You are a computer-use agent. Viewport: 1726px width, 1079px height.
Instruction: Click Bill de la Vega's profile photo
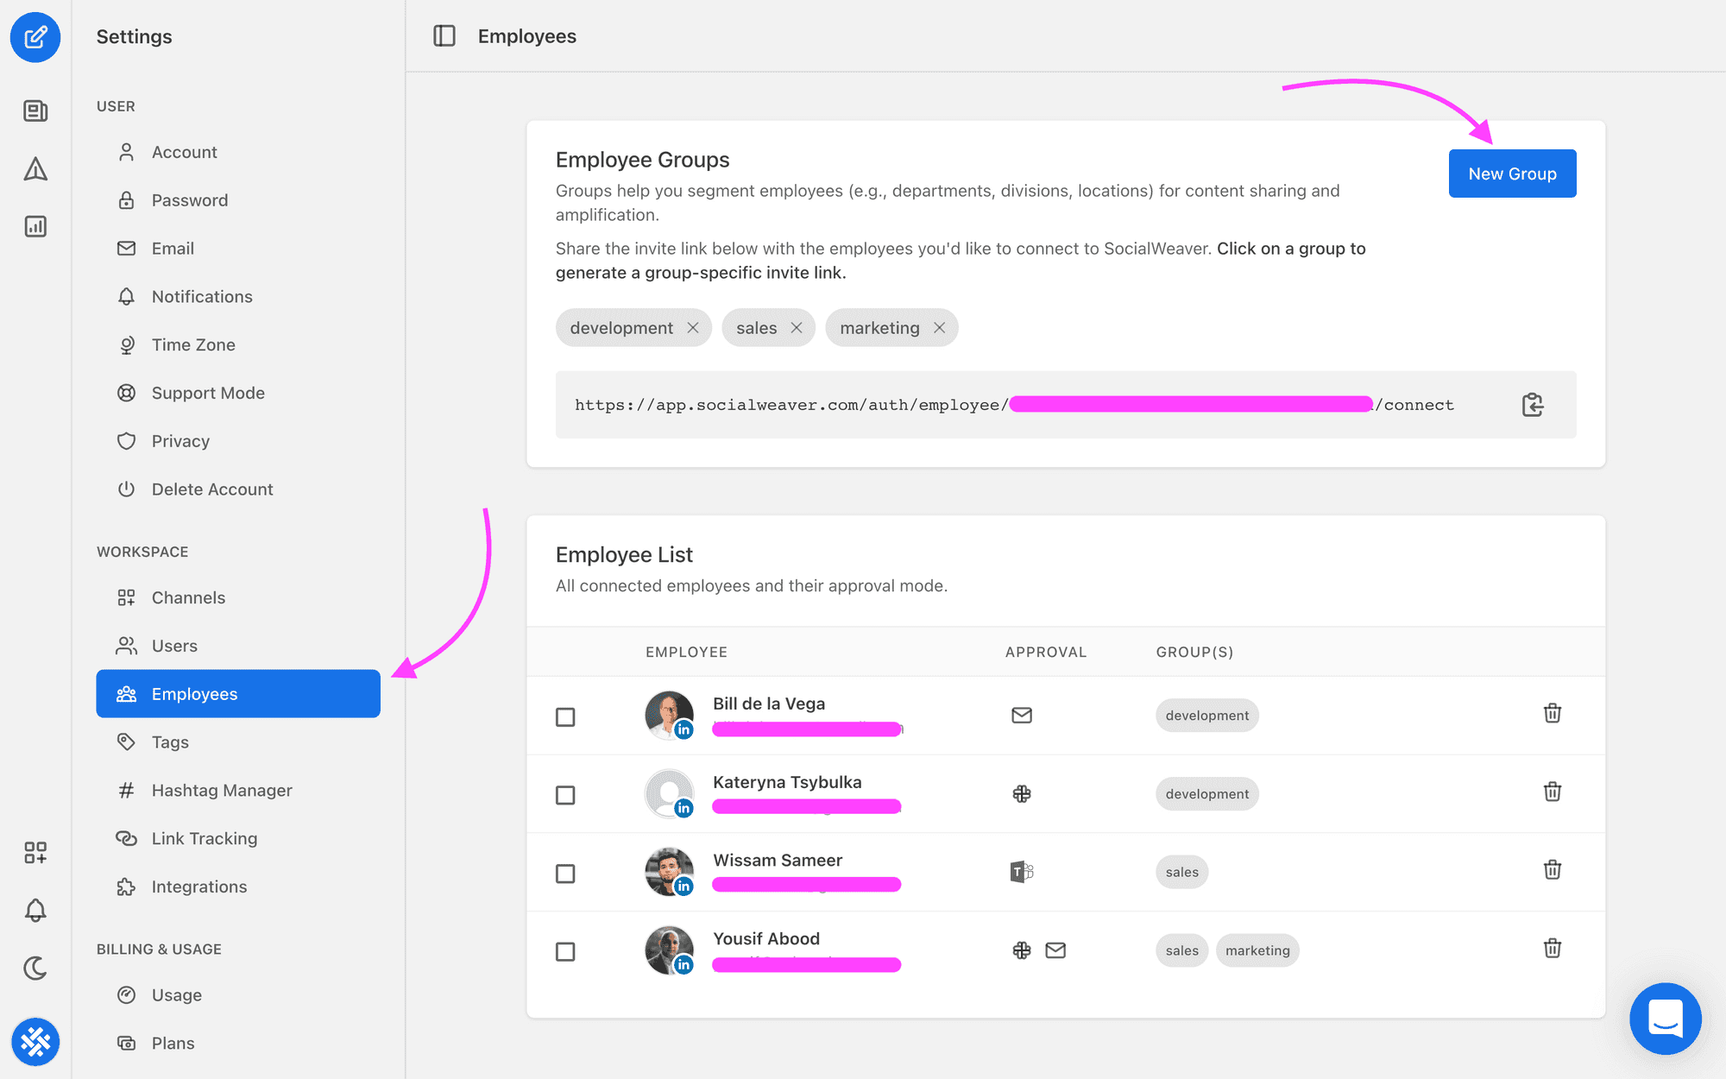tap(670, 715)
